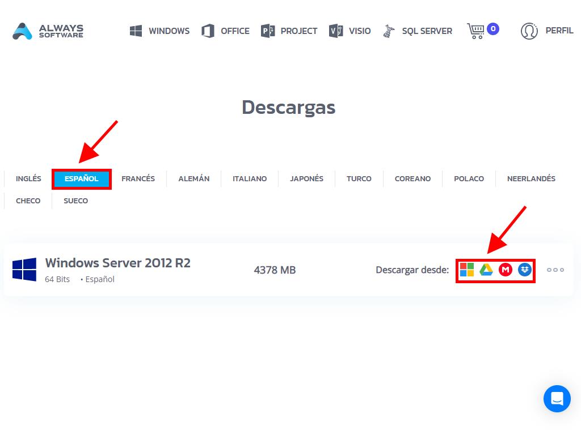The height and width of the screenshot is (435, 581).
Task: Select the ALEMÁN language tab
Action: [x=194, y=178]
